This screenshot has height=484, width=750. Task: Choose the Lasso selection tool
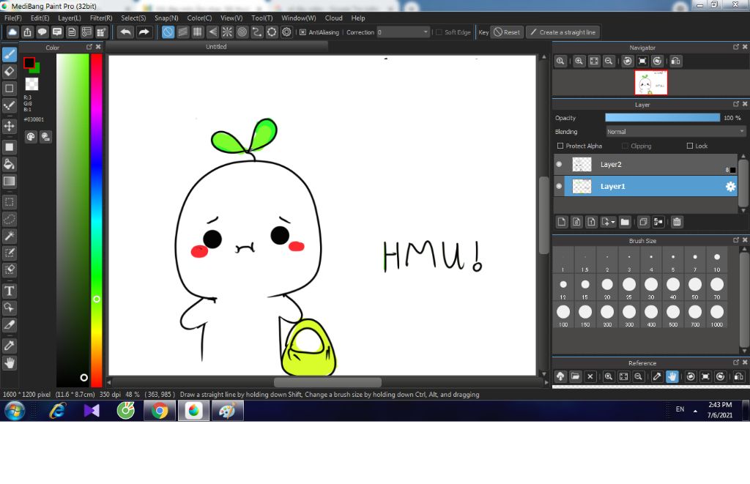click(x=9, y=219)
